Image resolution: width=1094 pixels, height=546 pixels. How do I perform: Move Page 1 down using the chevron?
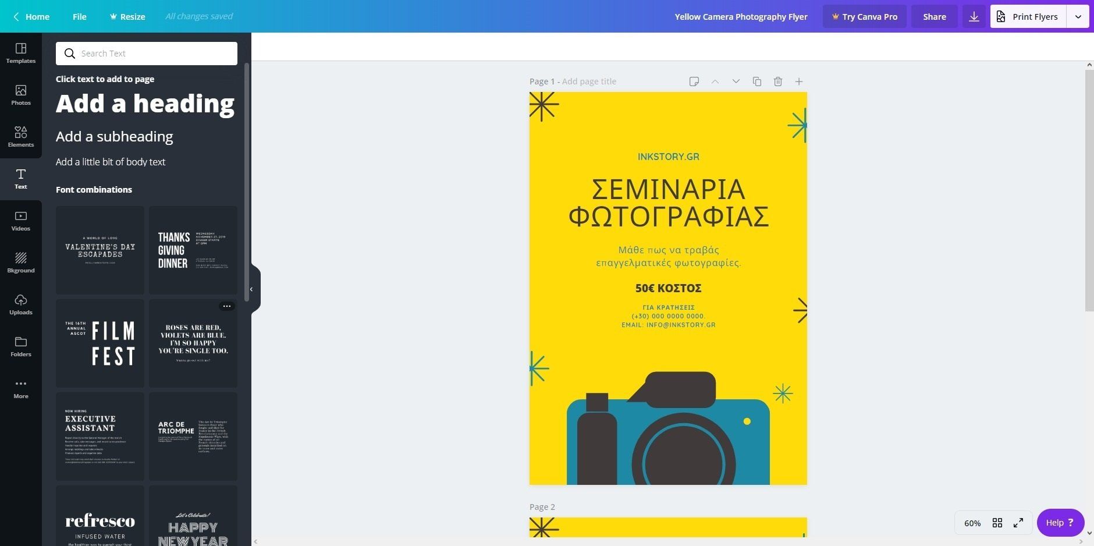tap(736, 81)
